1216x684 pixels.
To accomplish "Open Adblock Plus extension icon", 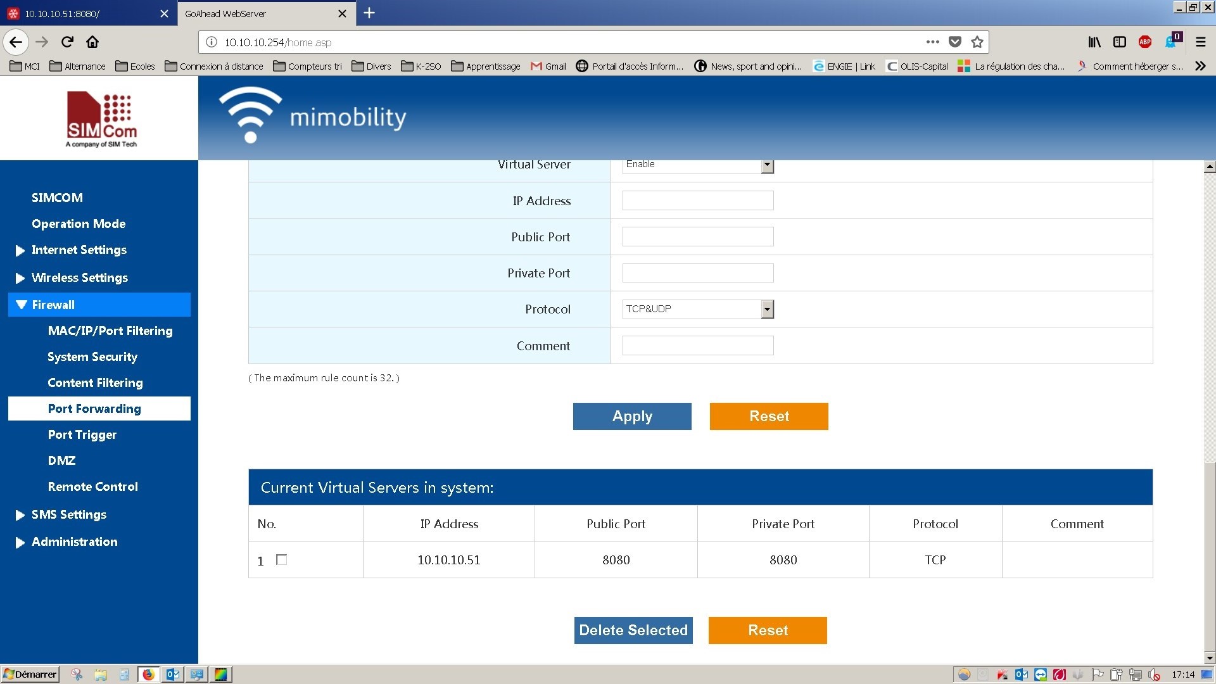I will (x=1144, y=42).
